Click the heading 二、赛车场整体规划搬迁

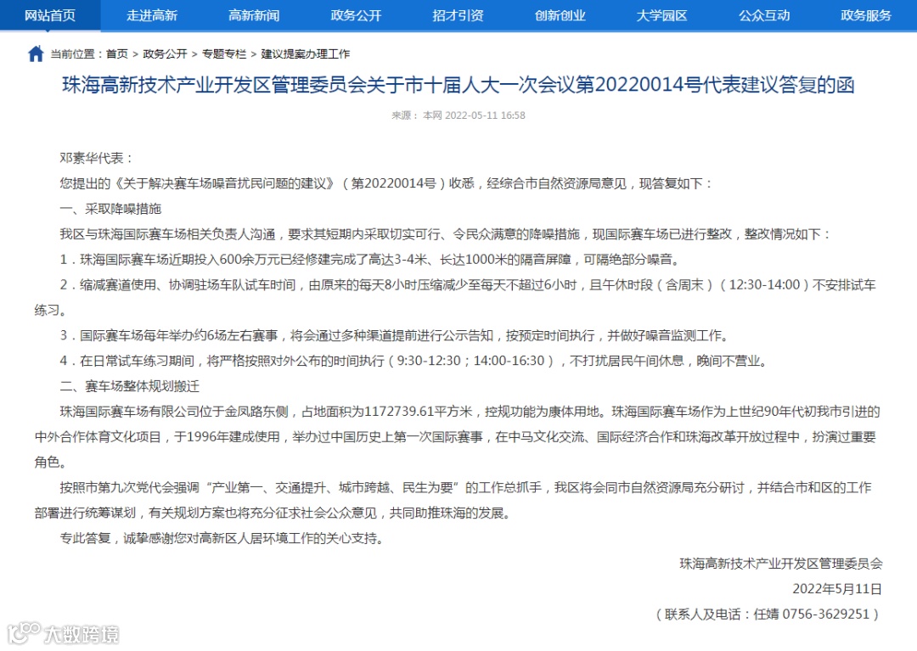(129, 386)
